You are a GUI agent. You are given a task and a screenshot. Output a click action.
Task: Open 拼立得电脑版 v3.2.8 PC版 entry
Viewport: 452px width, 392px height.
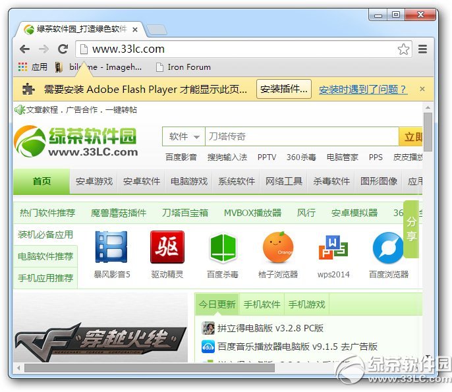tap(270, 328)
